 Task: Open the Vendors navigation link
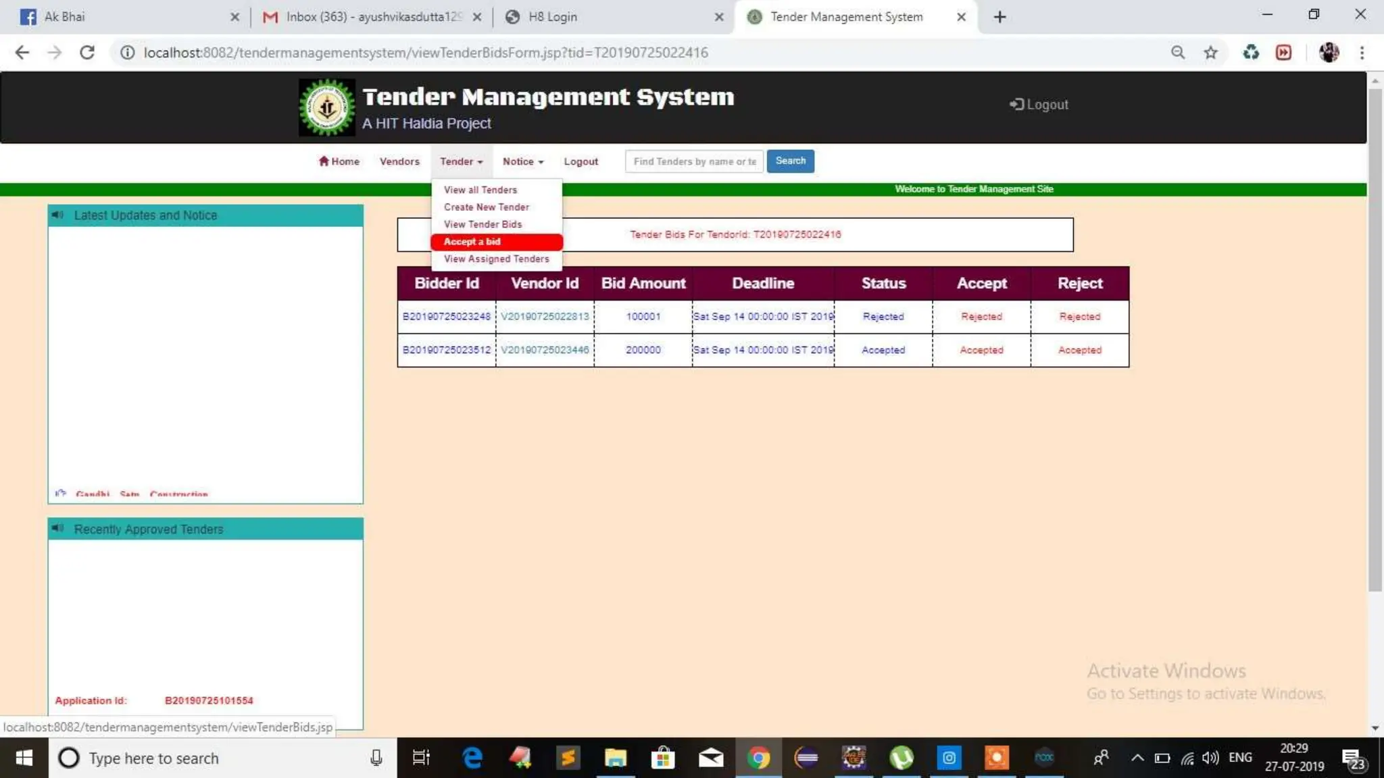click(399, 161)
